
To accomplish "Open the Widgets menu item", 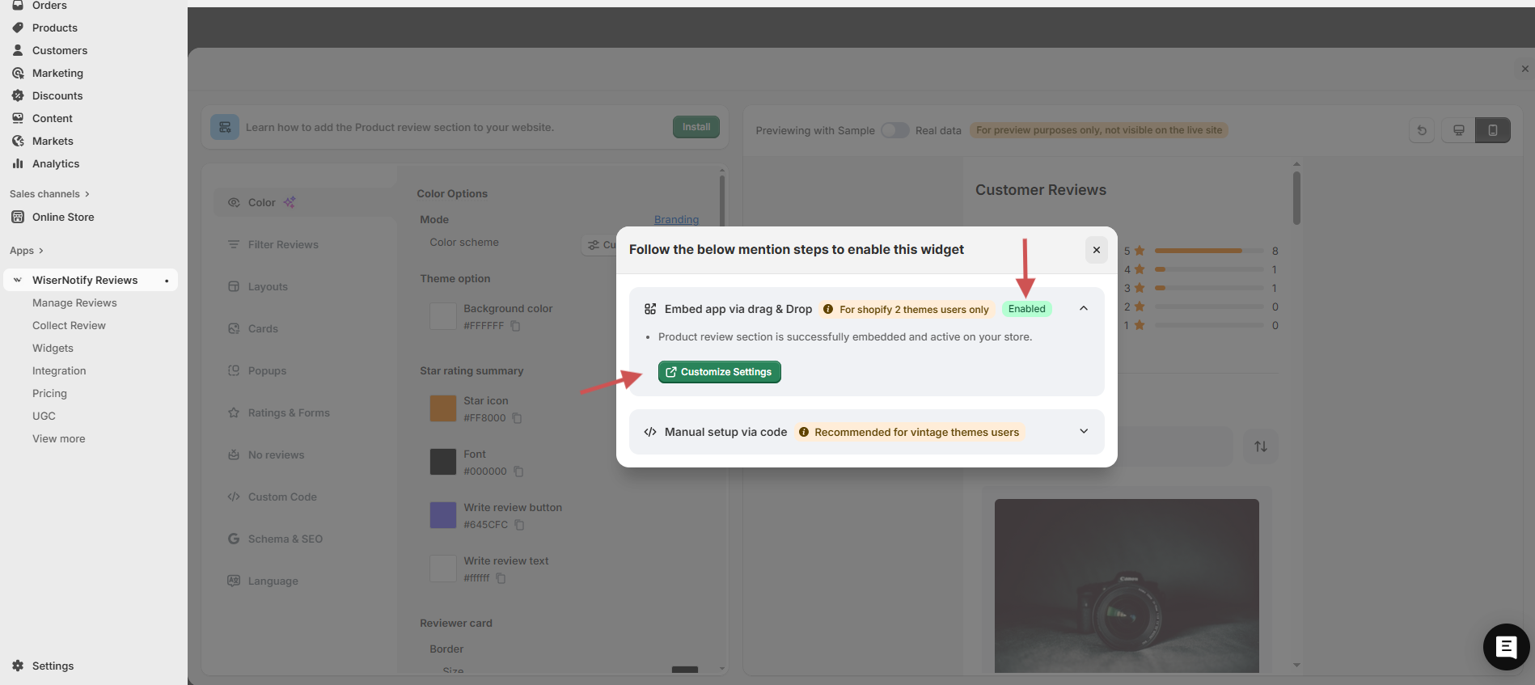I will 53,348.
